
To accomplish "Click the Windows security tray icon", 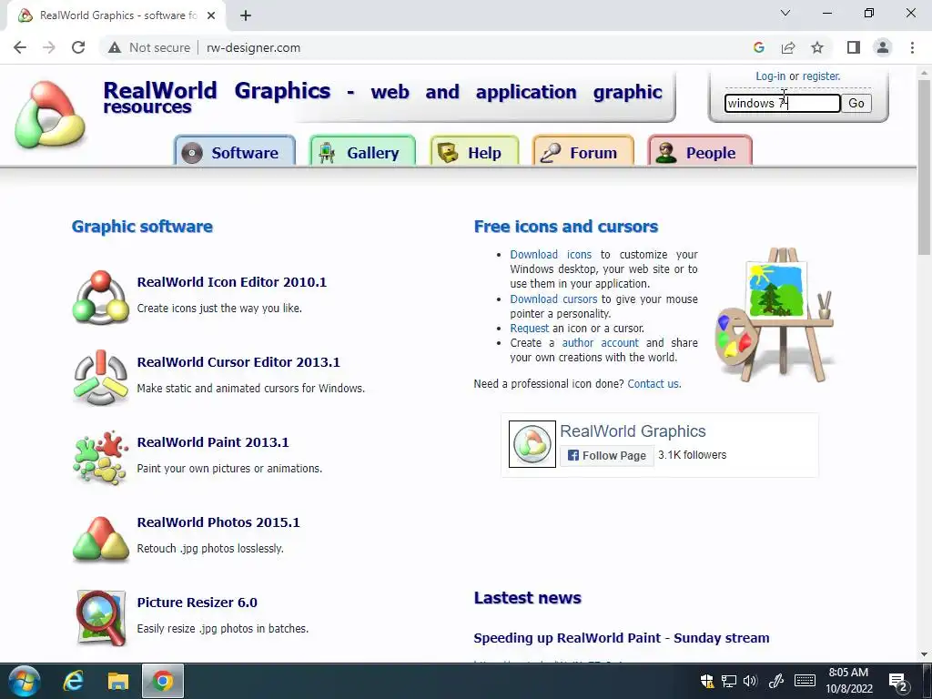I will (x=706, y=681).
